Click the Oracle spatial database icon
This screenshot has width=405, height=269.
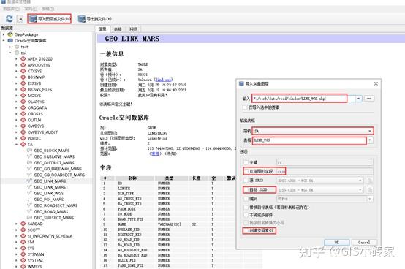tap(10, 40)
